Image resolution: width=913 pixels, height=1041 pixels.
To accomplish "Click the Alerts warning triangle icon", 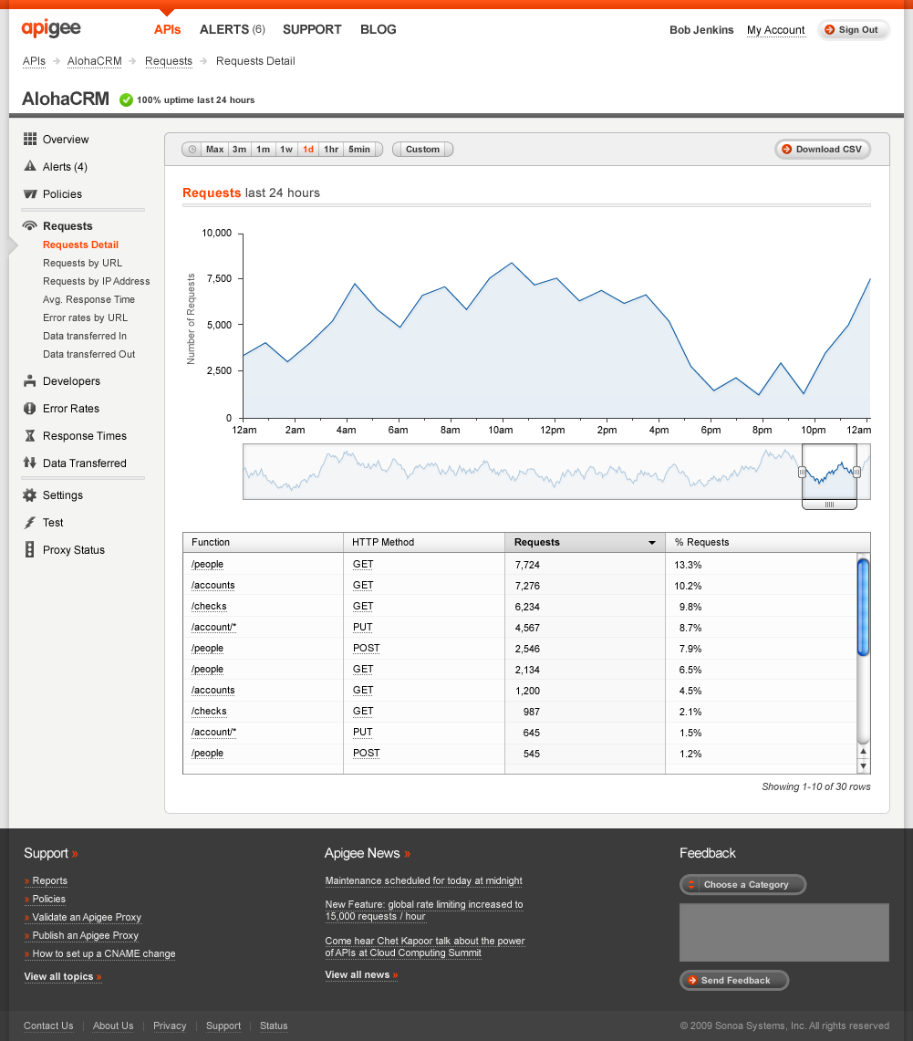I will pyautogui.click(x=30, y=167).
